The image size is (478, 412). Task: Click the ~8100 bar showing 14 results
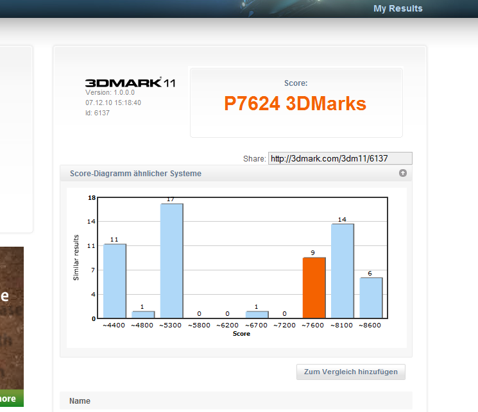click(x=343, y=271)
